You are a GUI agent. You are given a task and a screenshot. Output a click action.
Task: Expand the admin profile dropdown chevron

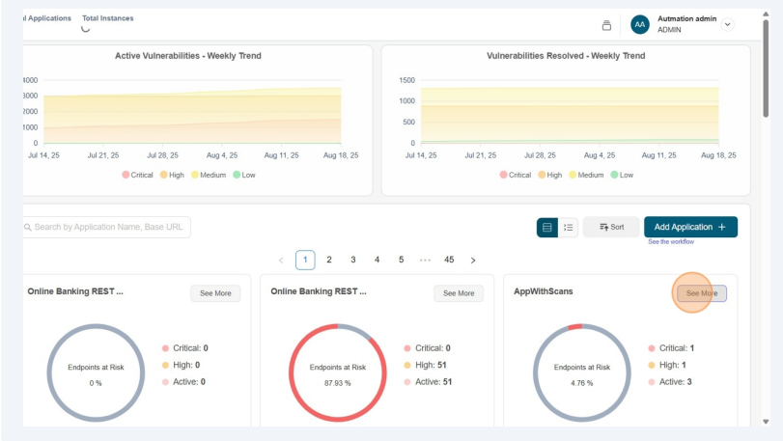[728, 25]
